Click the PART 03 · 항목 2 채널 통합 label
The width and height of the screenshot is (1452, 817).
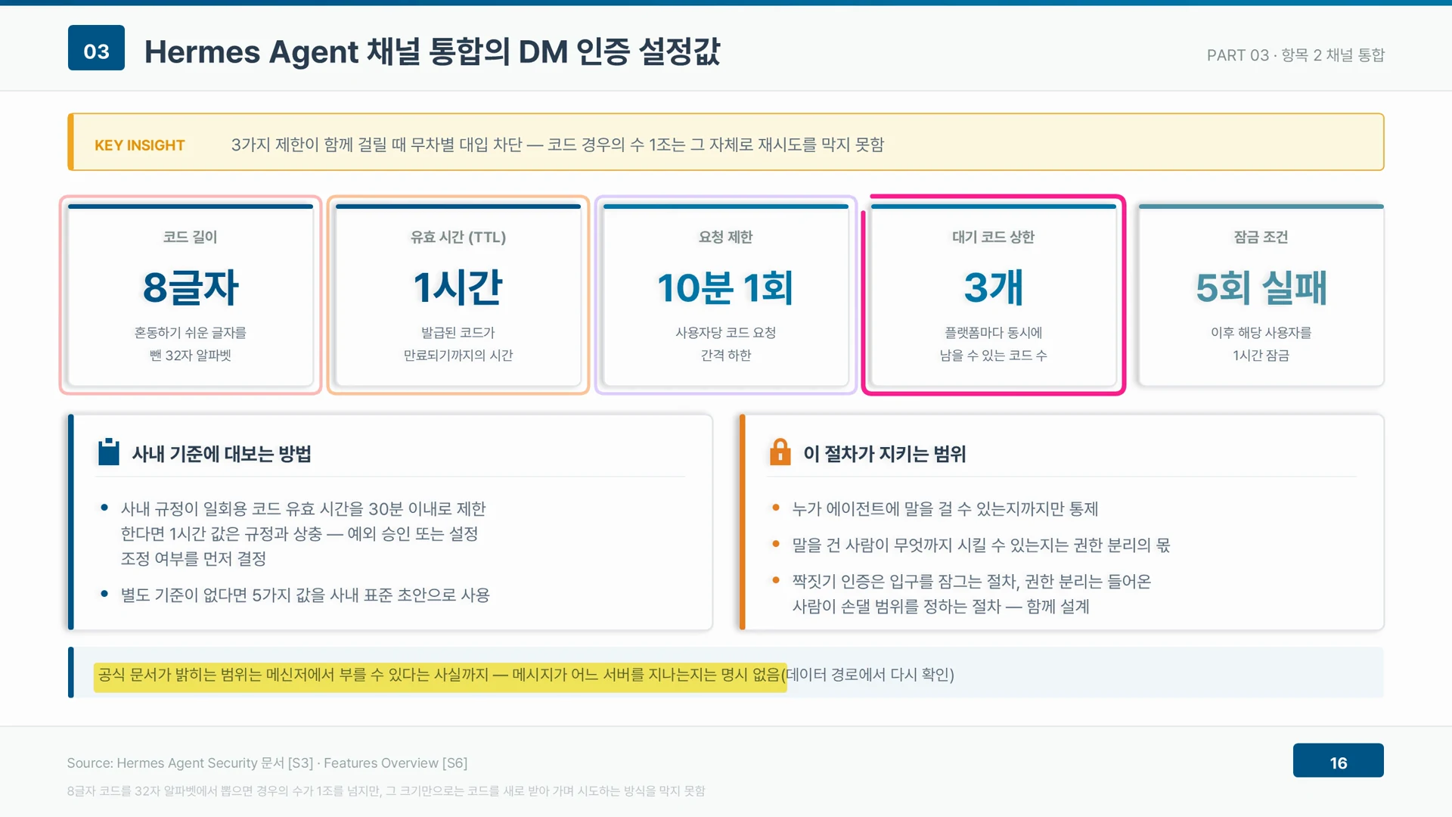[x=1295, y=55]
